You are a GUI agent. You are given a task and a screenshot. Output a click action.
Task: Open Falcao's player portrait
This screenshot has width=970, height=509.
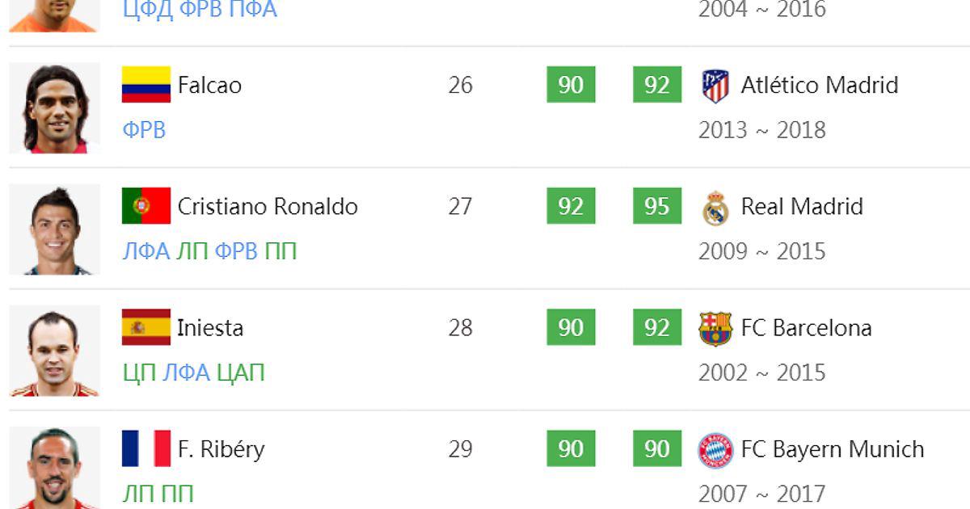click(55, 107)
